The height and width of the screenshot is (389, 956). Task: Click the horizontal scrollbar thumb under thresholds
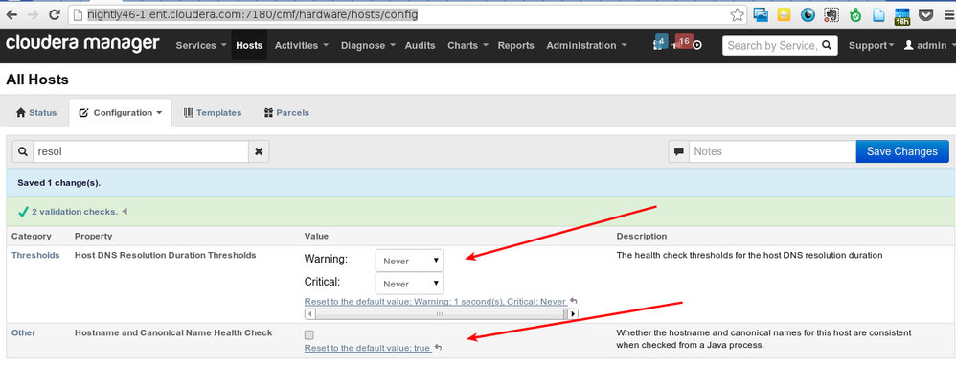441,314
